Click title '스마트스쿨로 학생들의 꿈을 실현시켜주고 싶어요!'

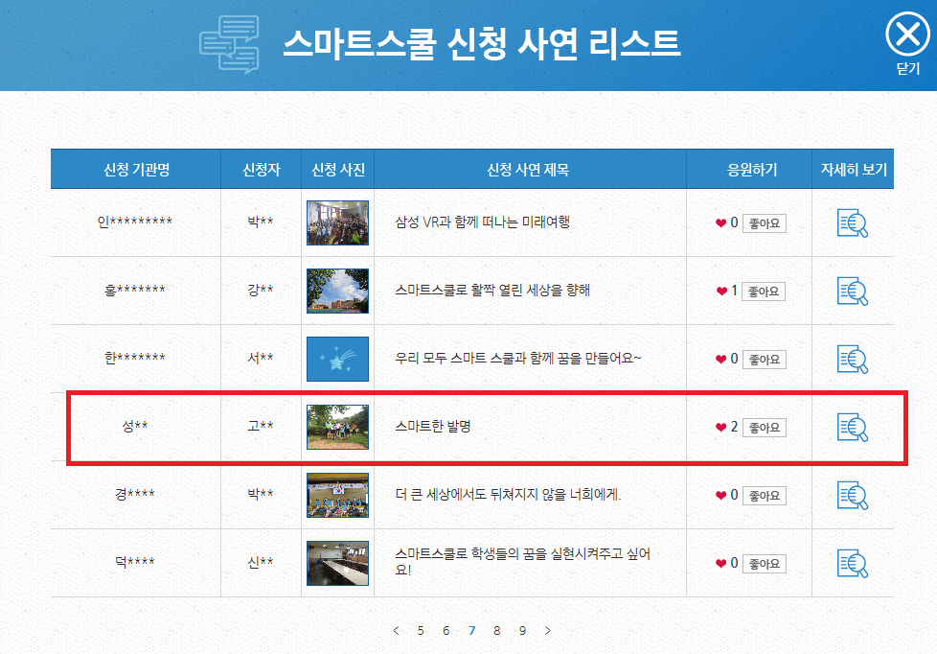click(x=522, y=562)
